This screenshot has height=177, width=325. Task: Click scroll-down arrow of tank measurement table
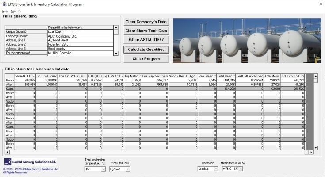316,147
